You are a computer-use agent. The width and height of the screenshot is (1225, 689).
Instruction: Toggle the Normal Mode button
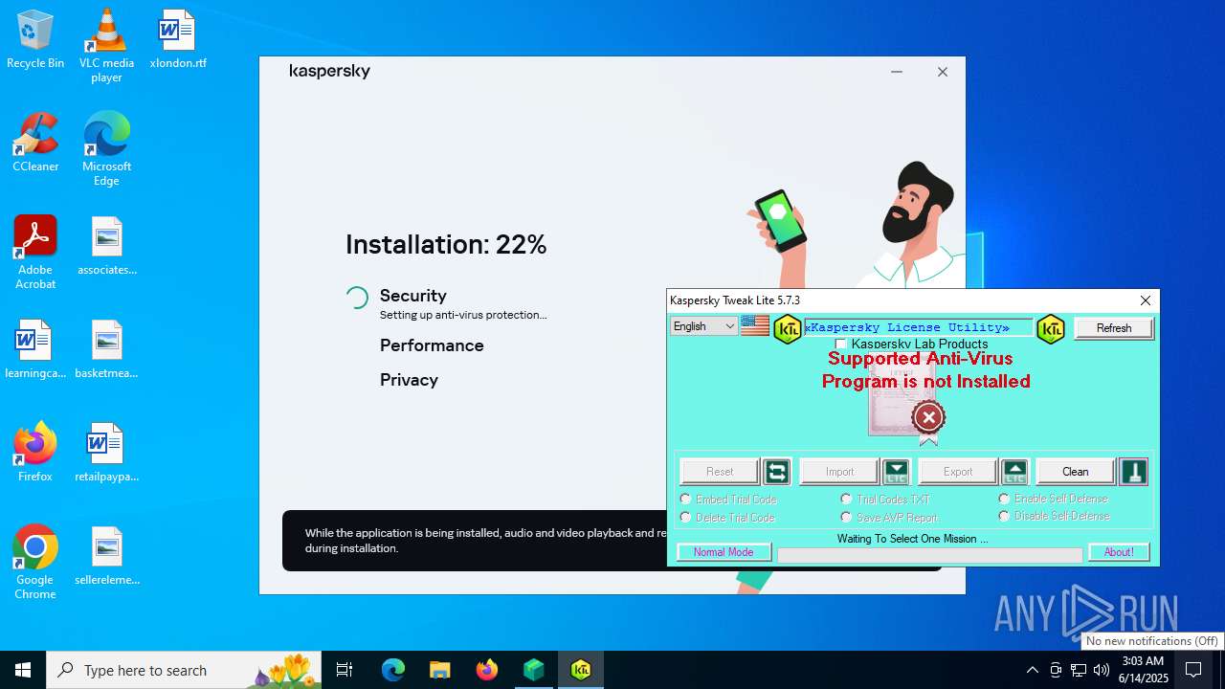click(724, 552)
